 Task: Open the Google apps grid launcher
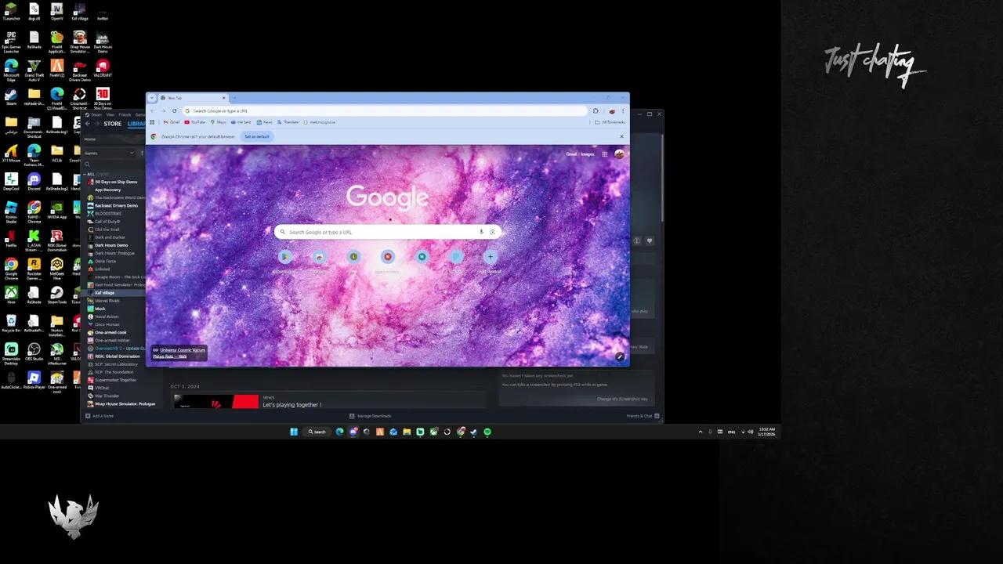(x=604, y=154)
